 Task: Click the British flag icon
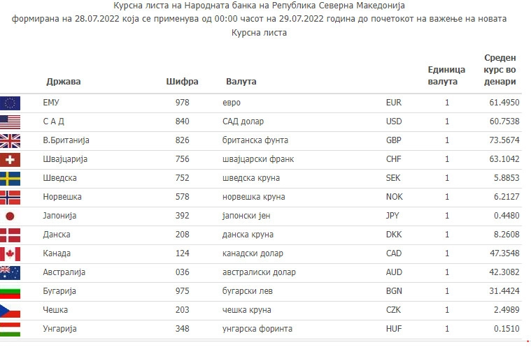coord(10,140)
